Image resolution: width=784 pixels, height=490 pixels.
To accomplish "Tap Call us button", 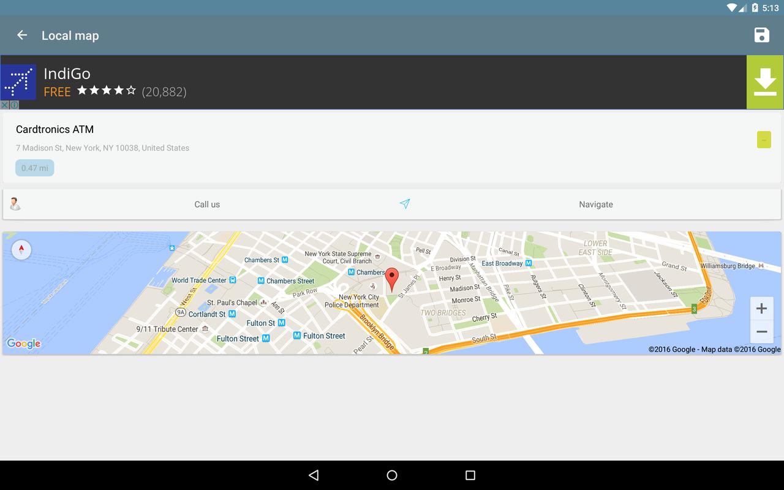I will coord(207,205).
